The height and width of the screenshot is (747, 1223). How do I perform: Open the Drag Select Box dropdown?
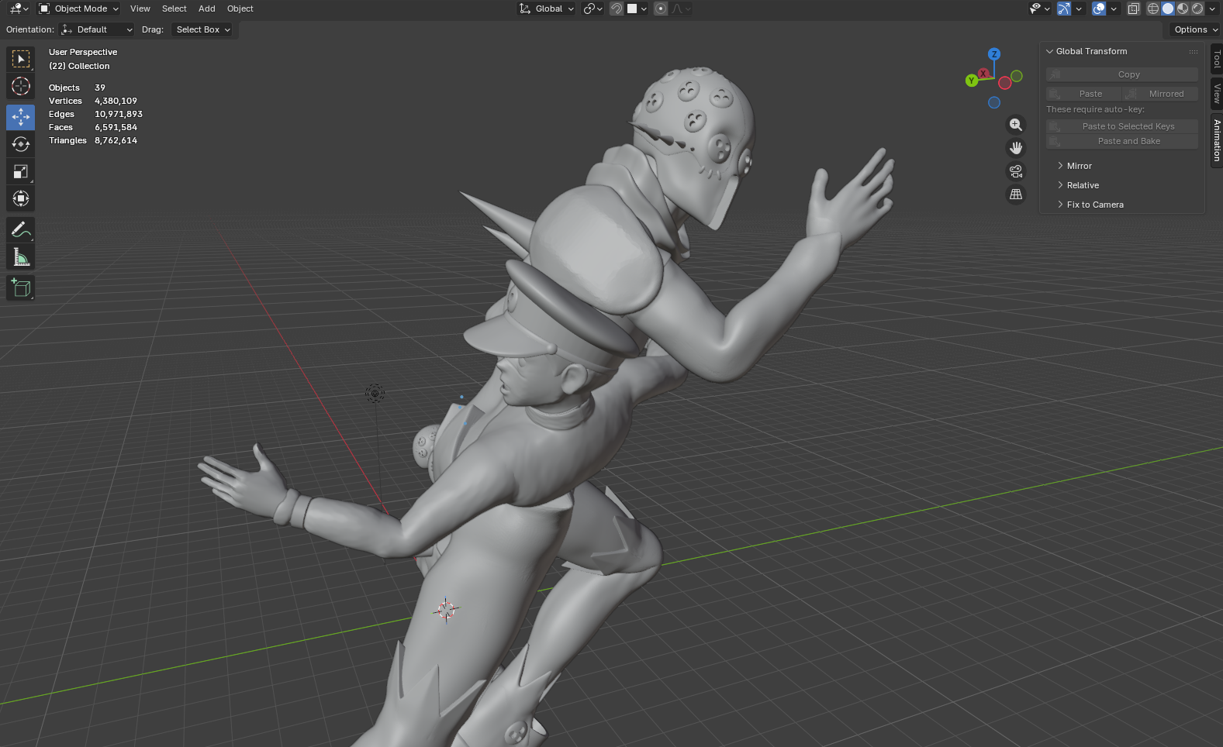[x=203, y=29]
